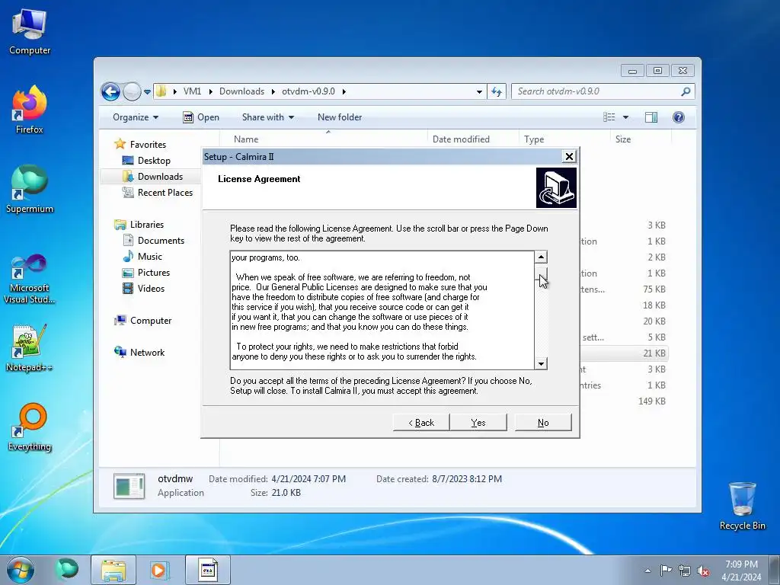The width and height of the screenshot is (780, 585).
Task: Select Downloads in the Favorites list
Action: click(x=160, y=177)
